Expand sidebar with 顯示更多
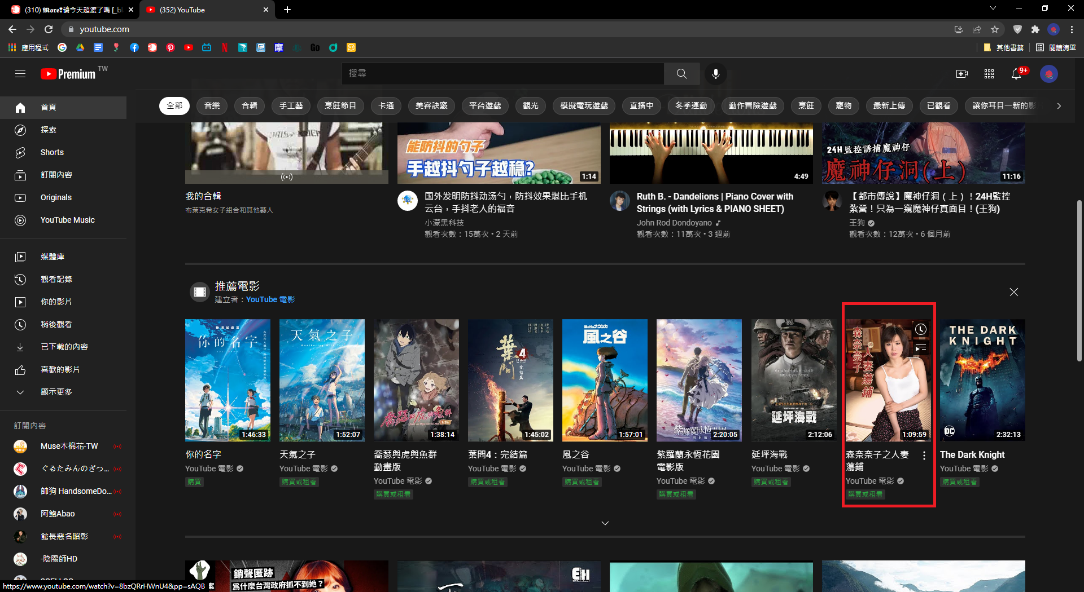Image resolution: width=1084 pixels, height=592 pixels. [x=63, y=392]
